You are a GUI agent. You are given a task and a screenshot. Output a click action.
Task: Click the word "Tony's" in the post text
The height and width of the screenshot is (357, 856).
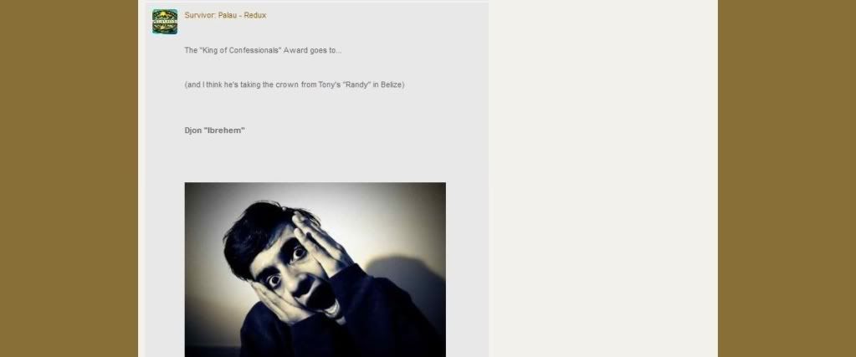[x=330, y=84]
